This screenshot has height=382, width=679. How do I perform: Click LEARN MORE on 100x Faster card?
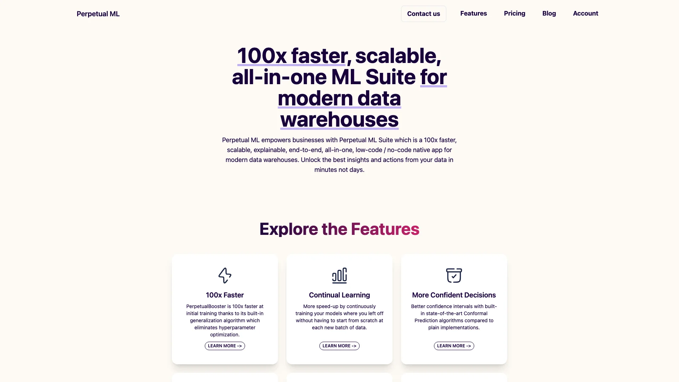pyautogui.click(x=225, y=346)
